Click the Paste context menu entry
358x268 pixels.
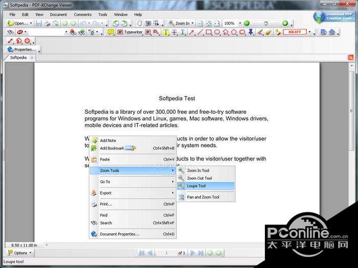tap(132, 159)
